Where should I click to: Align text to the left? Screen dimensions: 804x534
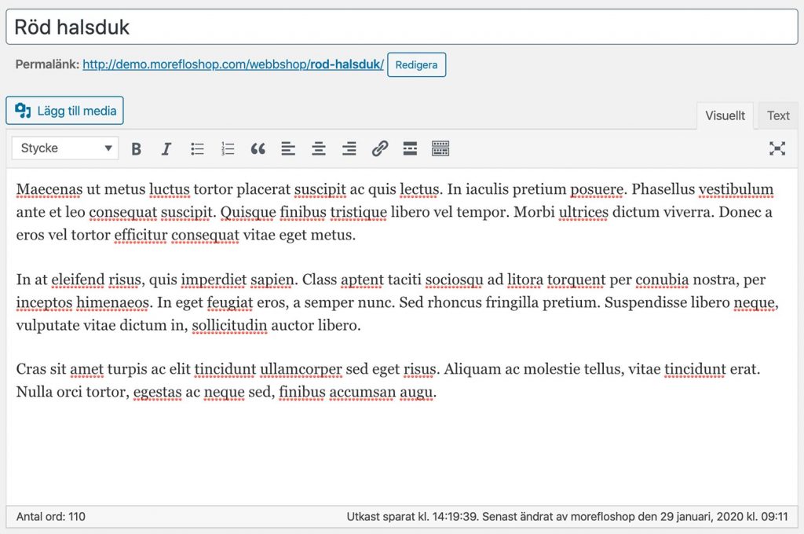[288, 148]
